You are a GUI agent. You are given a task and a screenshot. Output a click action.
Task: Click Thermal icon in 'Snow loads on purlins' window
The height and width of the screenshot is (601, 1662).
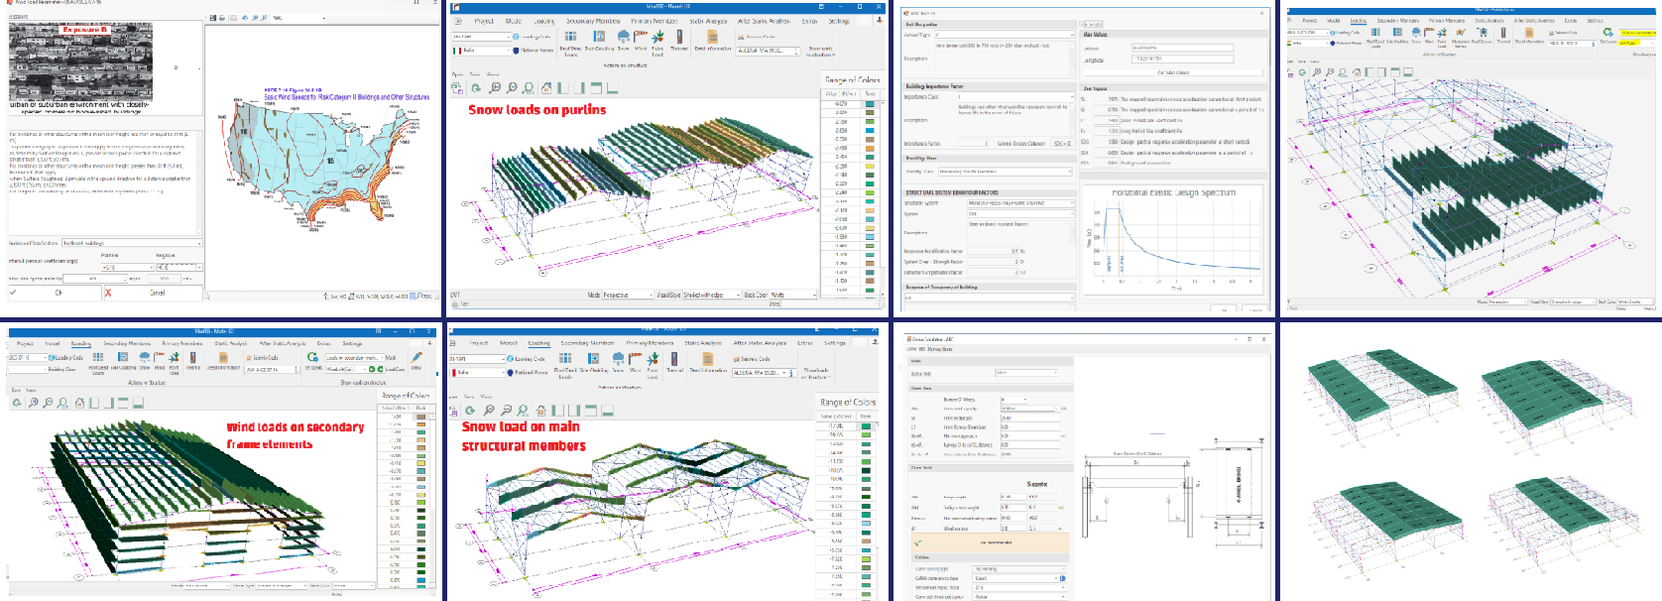(x=679, y=37)
